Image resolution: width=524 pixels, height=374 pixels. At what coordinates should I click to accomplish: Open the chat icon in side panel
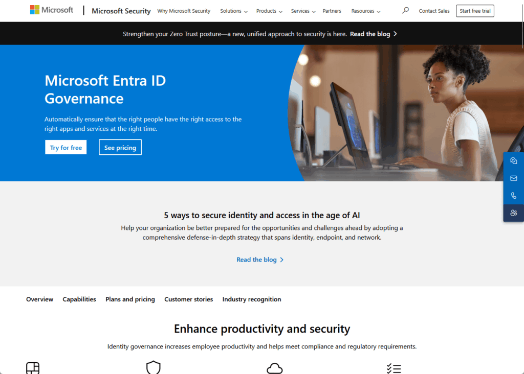[514, 161]
